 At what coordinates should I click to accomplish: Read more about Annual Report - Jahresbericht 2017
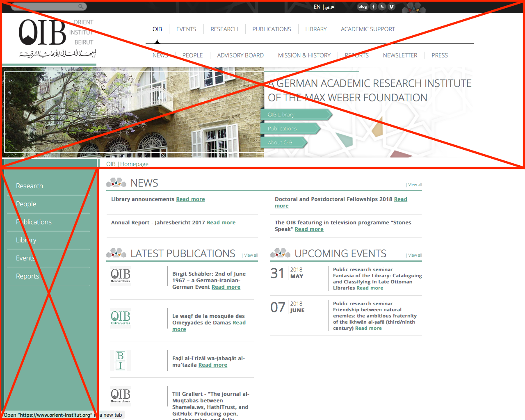[x=221, y=222]
